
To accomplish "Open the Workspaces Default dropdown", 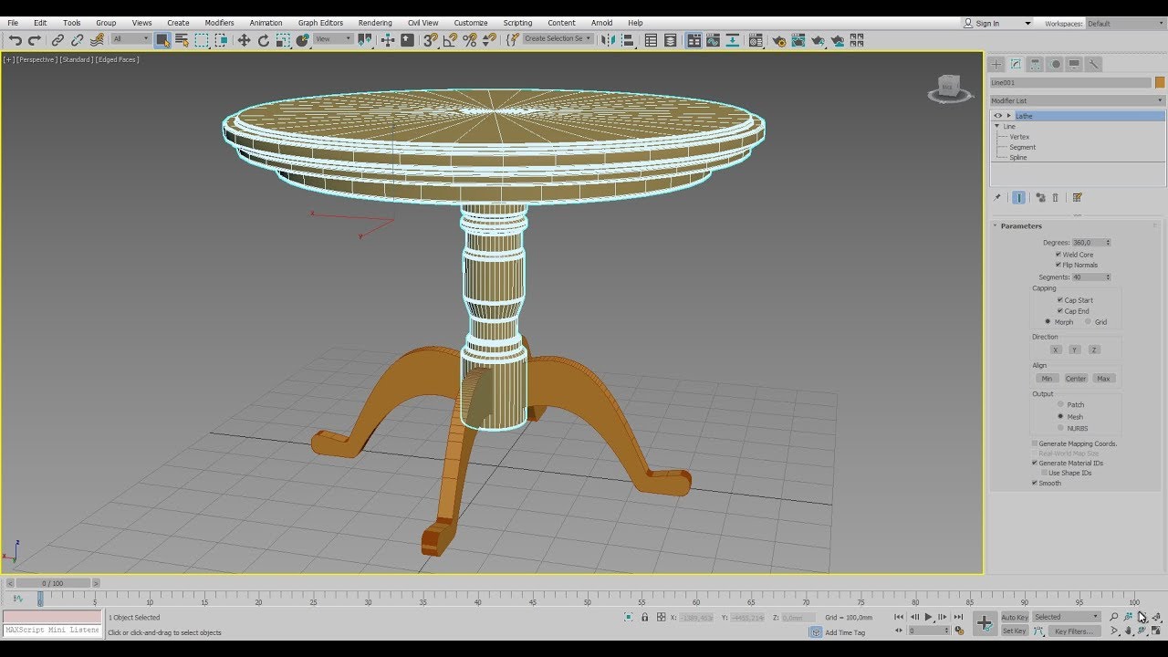I will [1125, 24].
